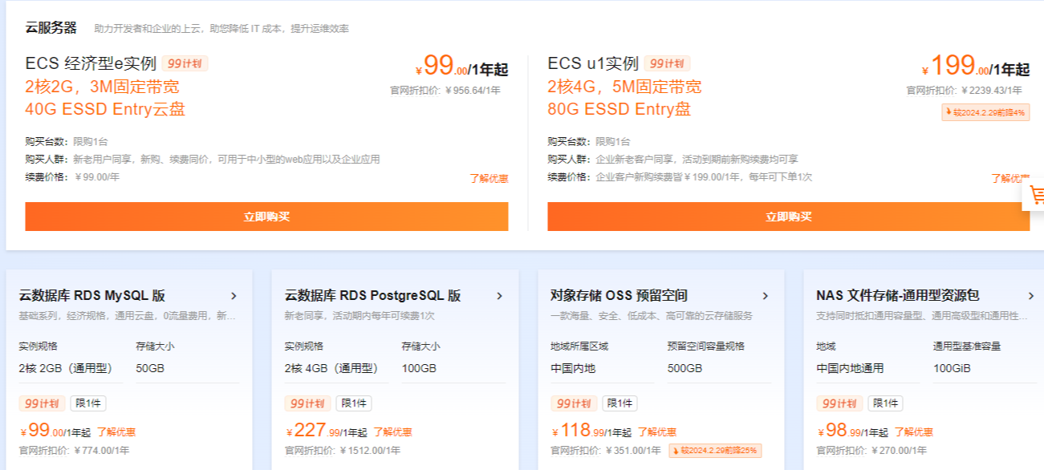Image resolution: width=1044 pixels, height=470 pixels.
Task: Select the 中国内地通用 region field in NAS card
Action: pyautogui.click(x=868, y=369)
